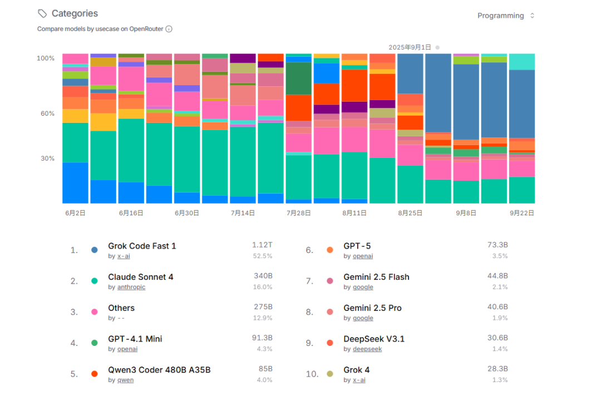The height and width of the screenshot is (396, 601).
Task: Open the anthropic provider link
Action: coord(131,287)
